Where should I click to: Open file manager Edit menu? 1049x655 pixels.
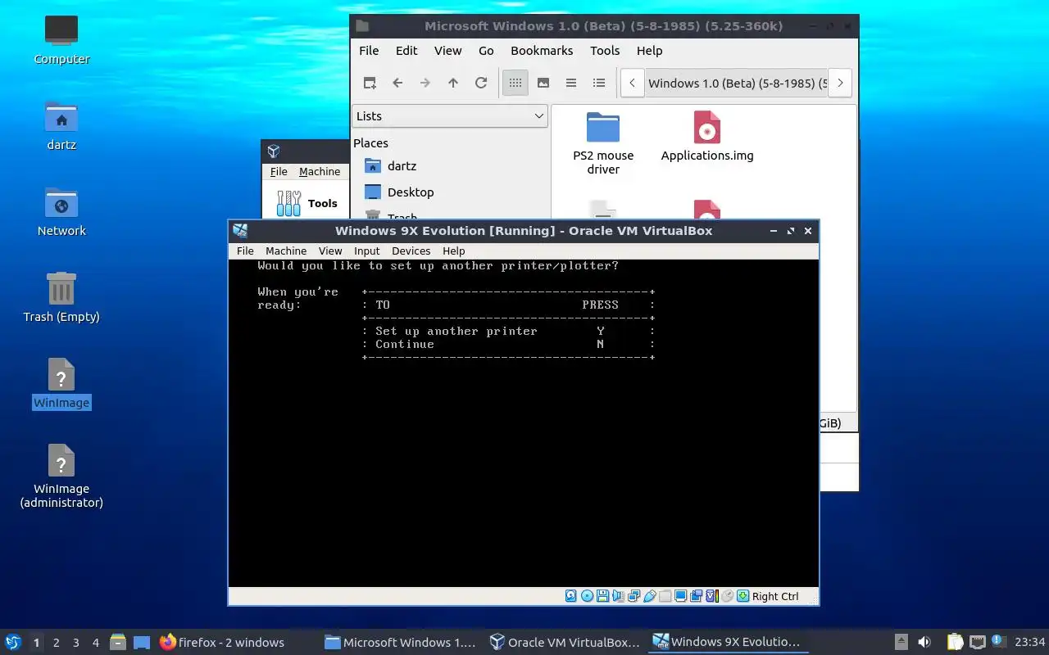(x=406, y=51)
